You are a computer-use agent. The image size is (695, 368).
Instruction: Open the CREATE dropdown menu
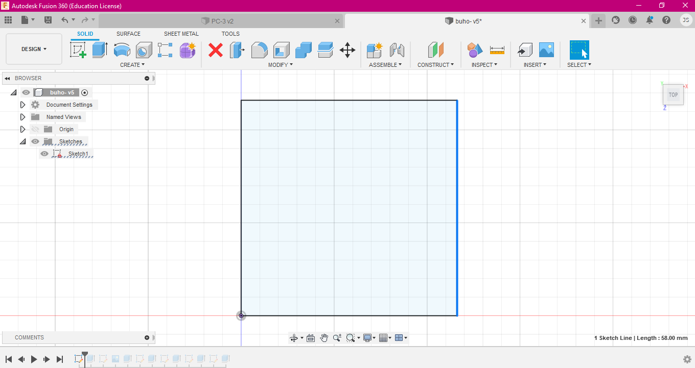click(132, 65)
